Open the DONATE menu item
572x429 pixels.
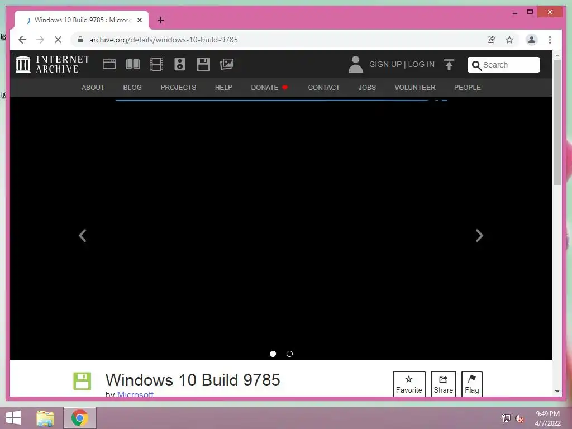[x=269, y=88]
